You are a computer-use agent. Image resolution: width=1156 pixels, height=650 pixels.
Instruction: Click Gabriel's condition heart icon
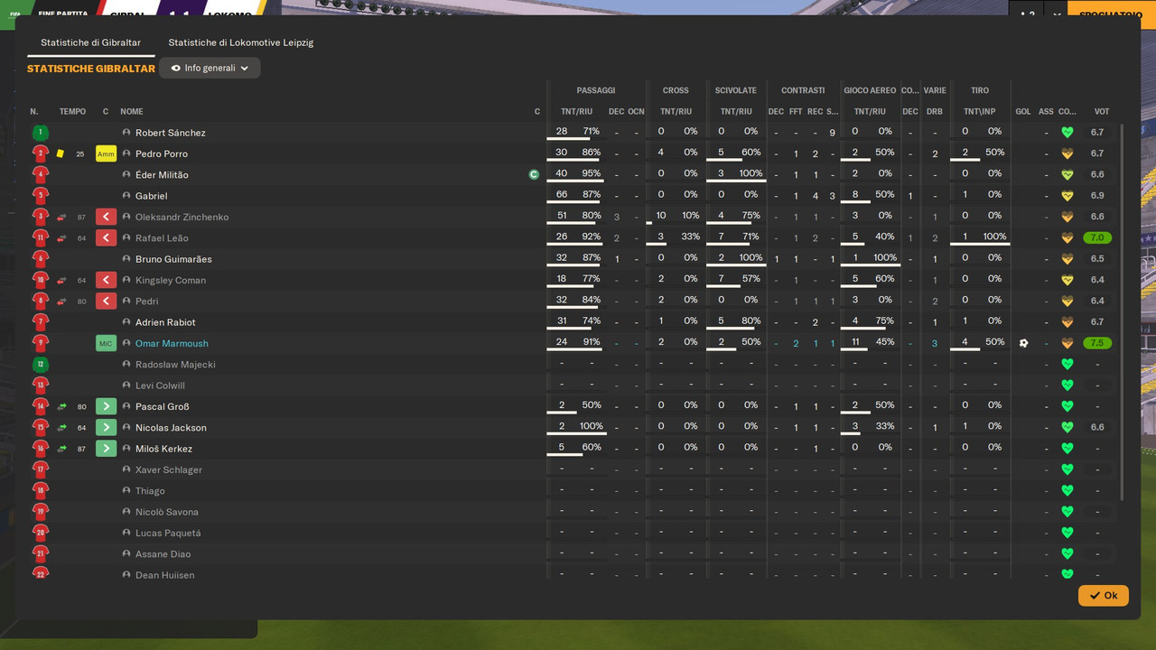point(1067,196)
